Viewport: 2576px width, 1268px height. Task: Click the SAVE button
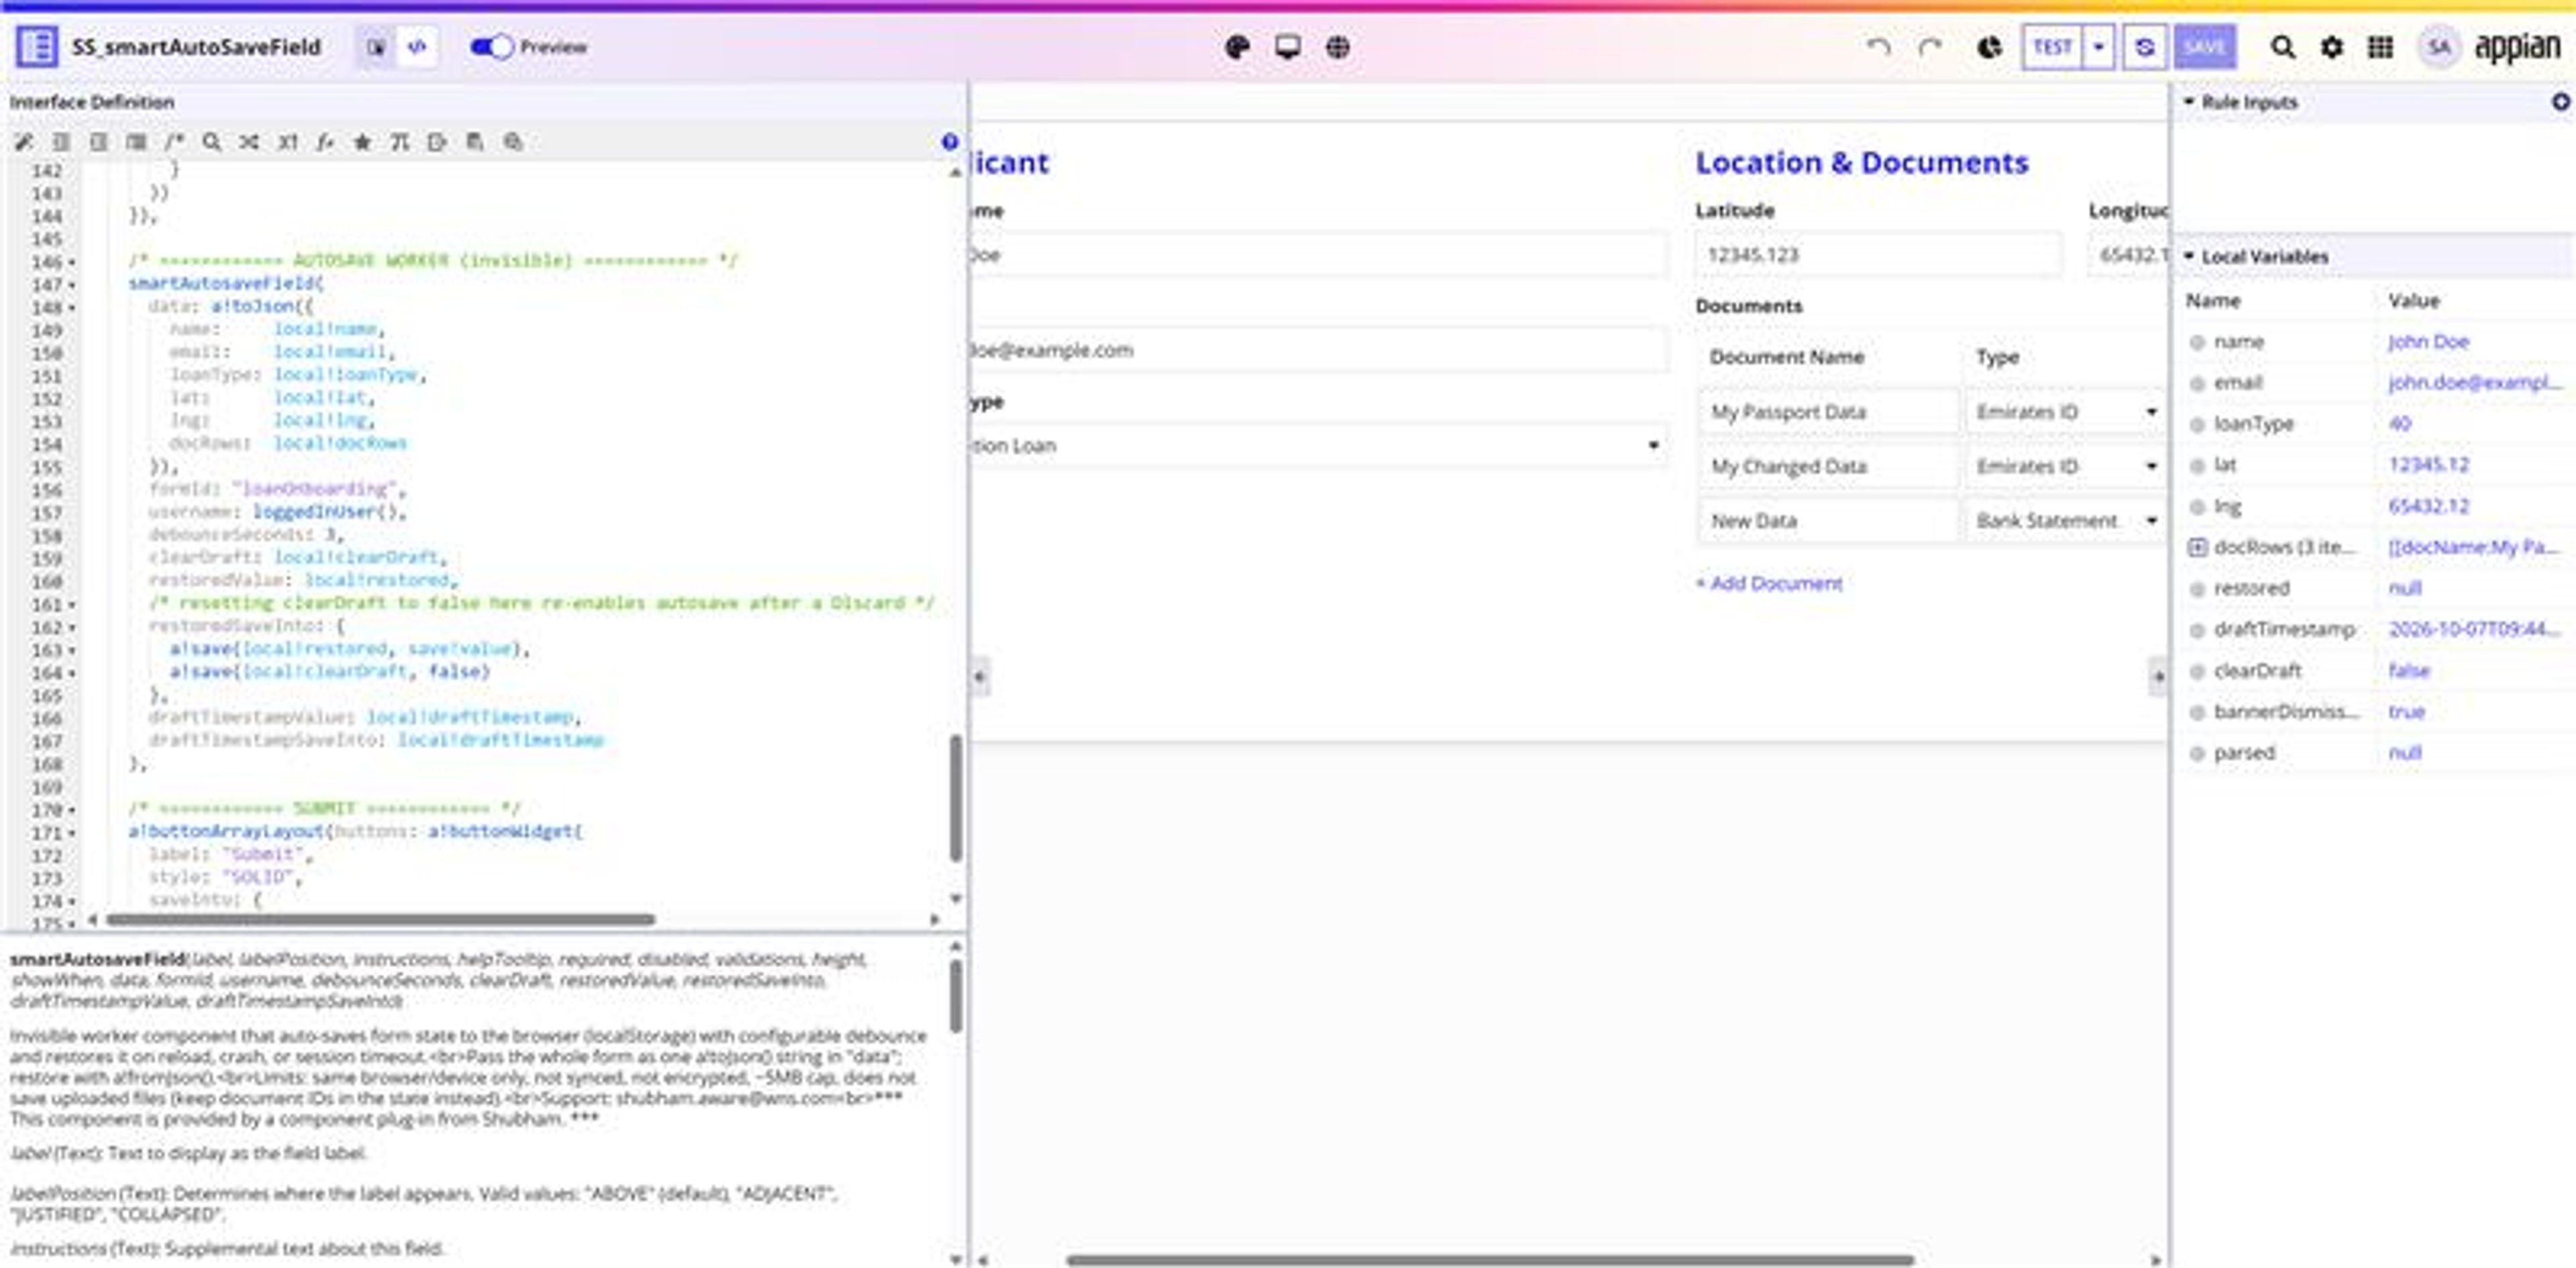(2204, 47)
